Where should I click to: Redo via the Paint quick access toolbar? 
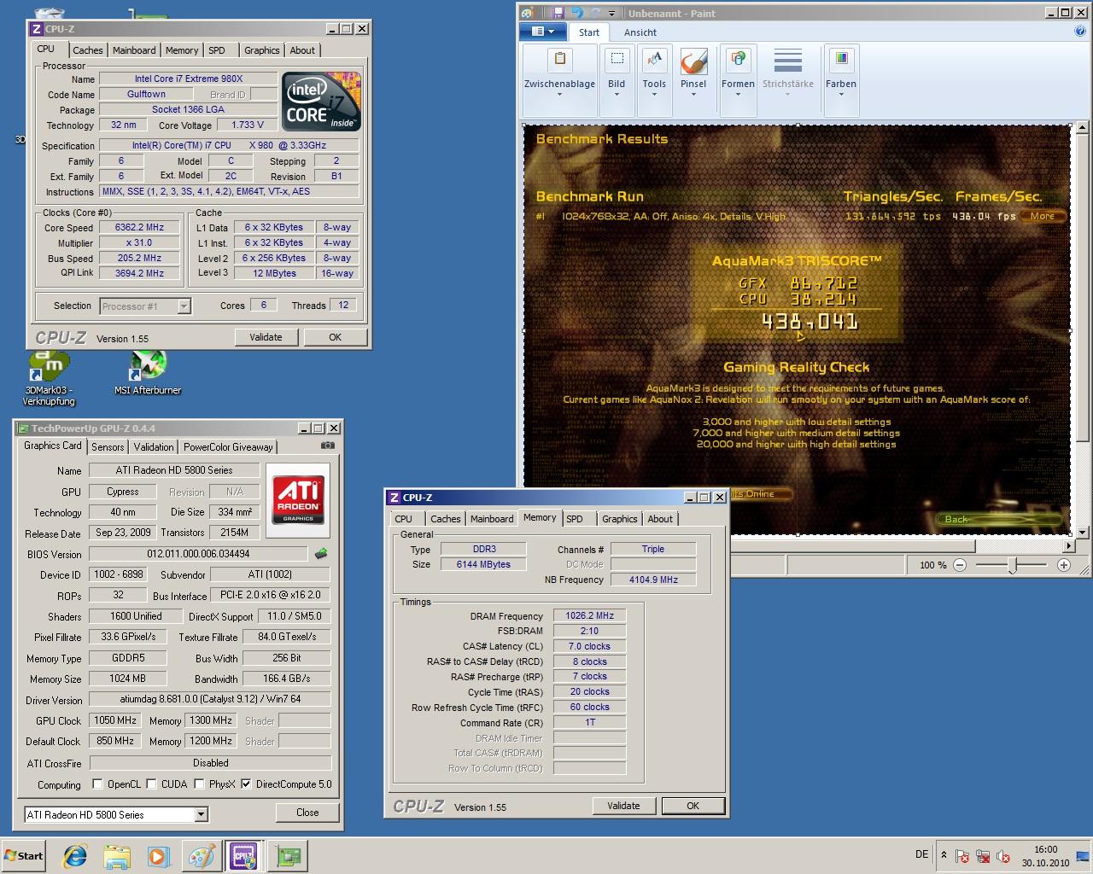[595, 13]
